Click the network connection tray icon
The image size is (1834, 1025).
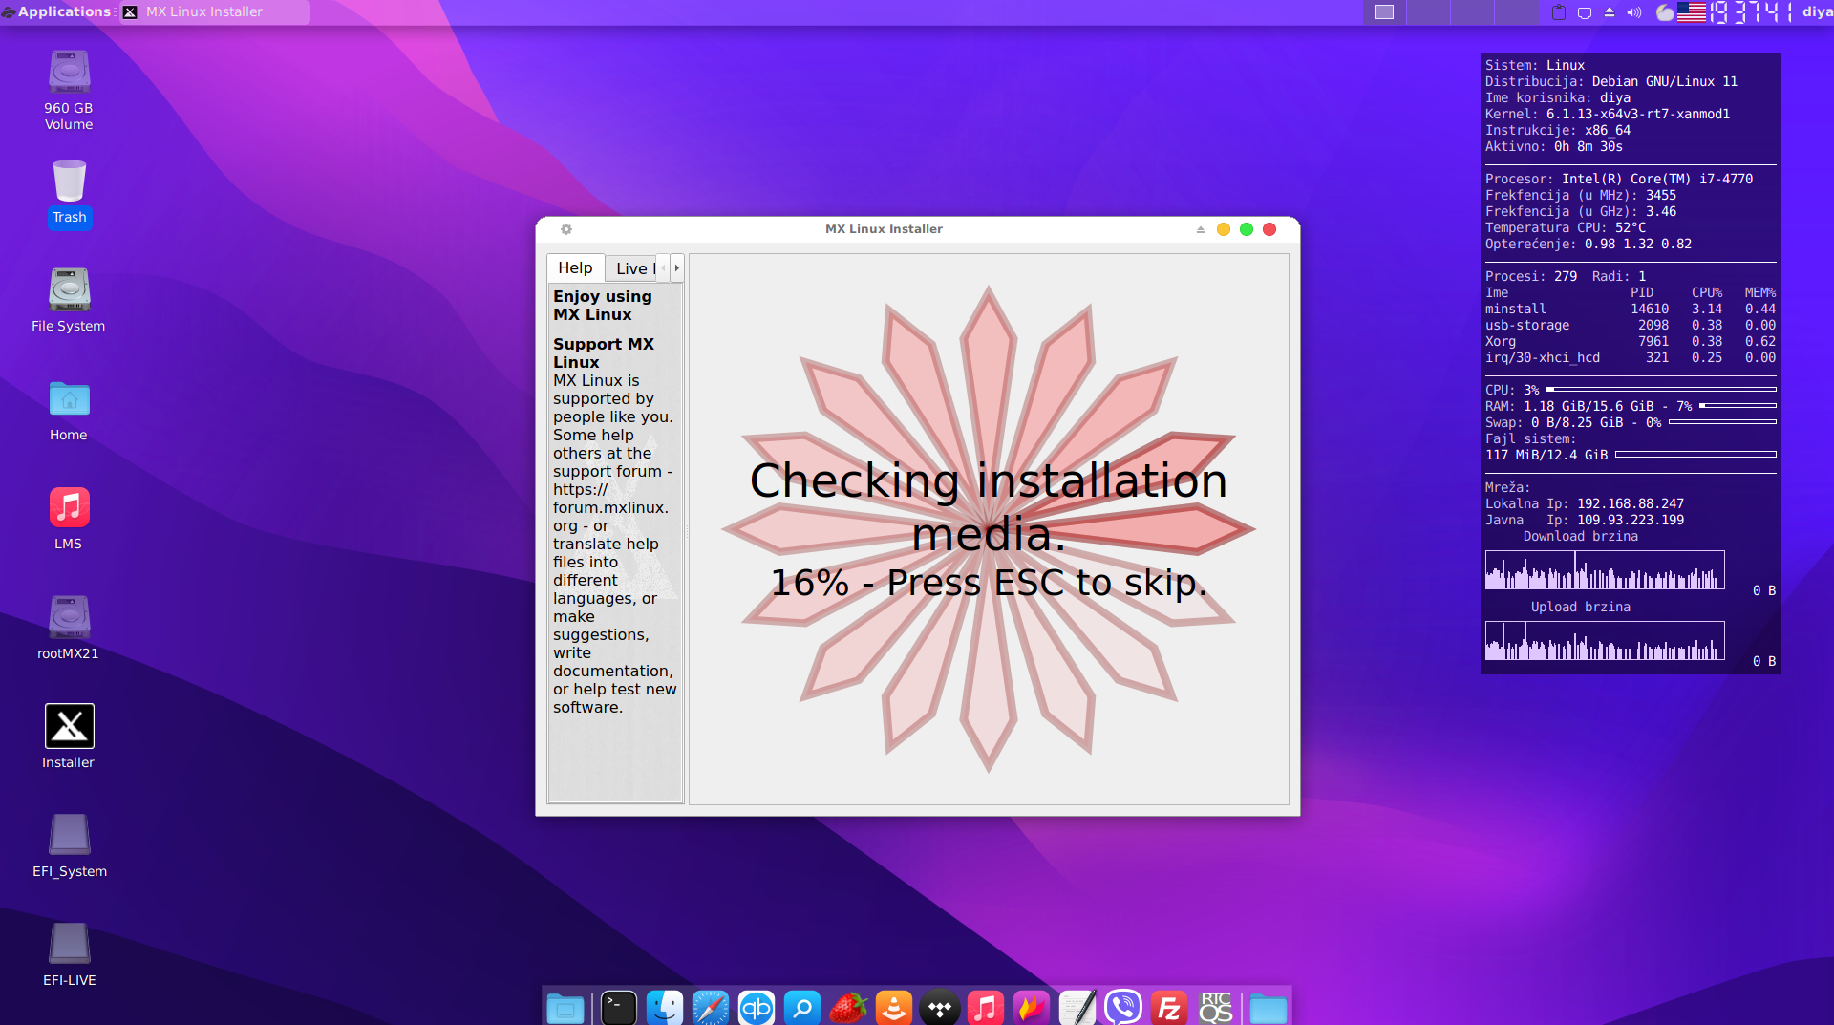coord(1585,12)
